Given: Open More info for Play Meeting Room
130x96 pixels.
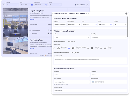Looking at the screenshot, I should coord(32,49).
